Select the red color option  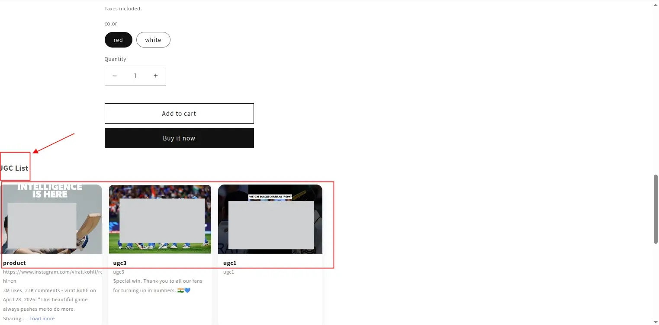118,40
